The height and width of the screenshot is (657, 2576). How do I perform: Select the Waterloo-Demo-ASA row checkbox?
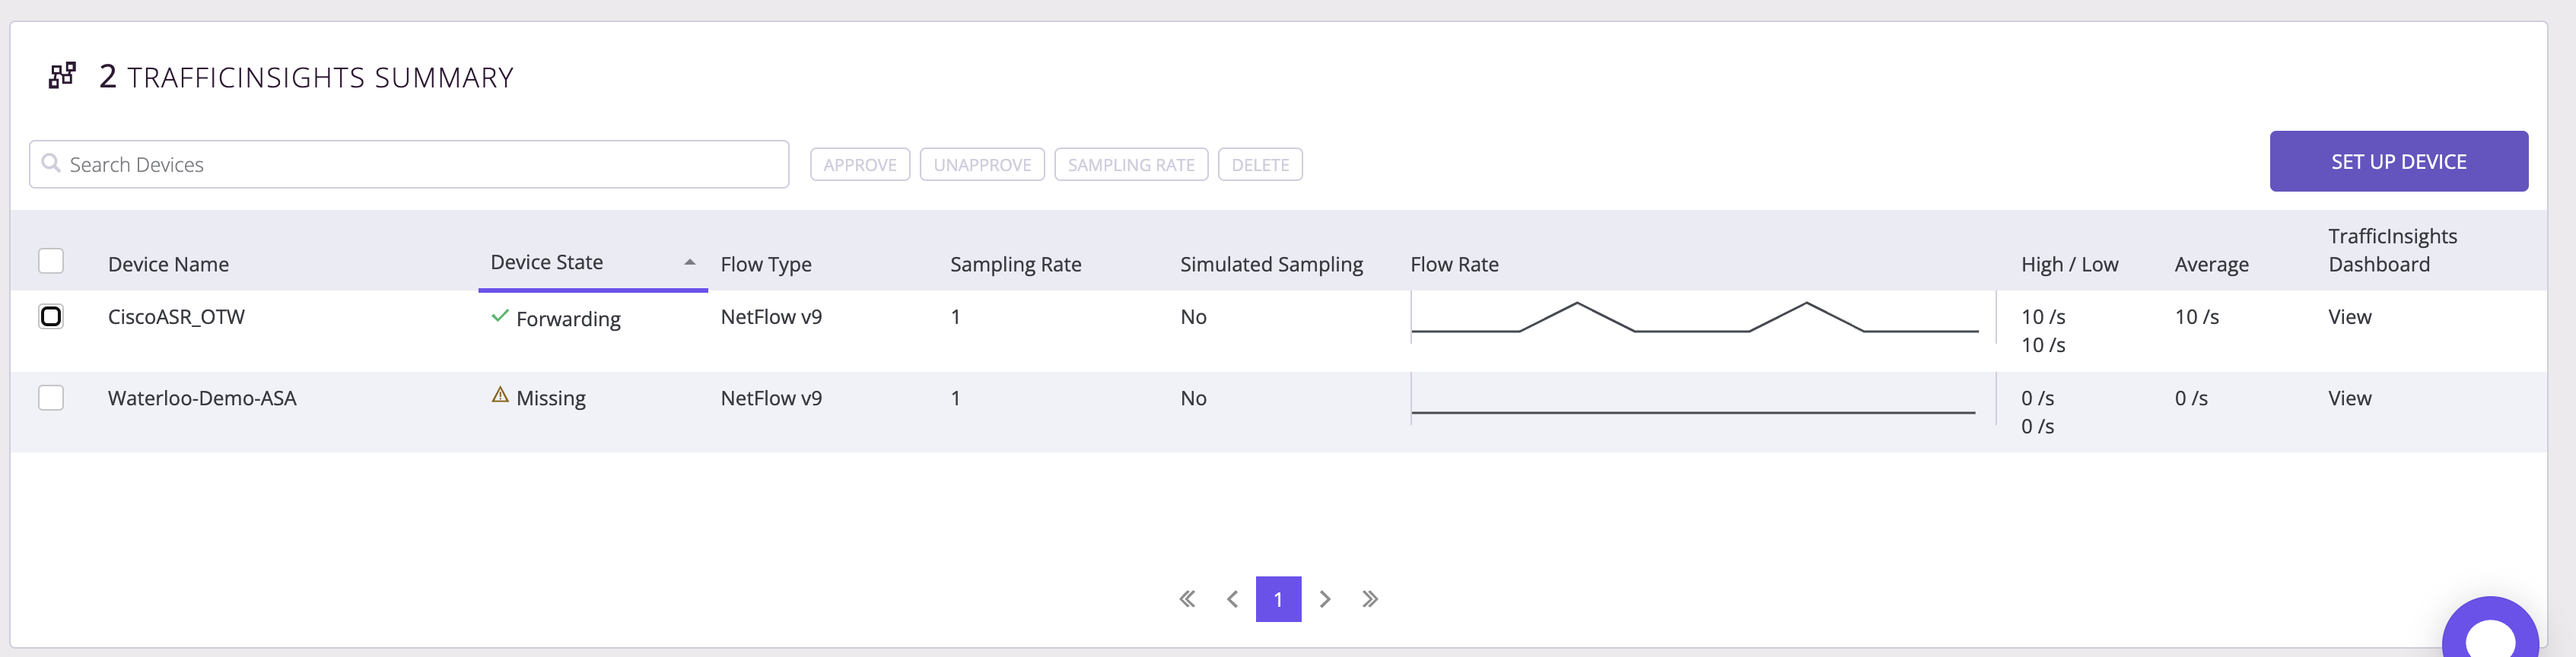pyautogui.click(x=51, y=398)
